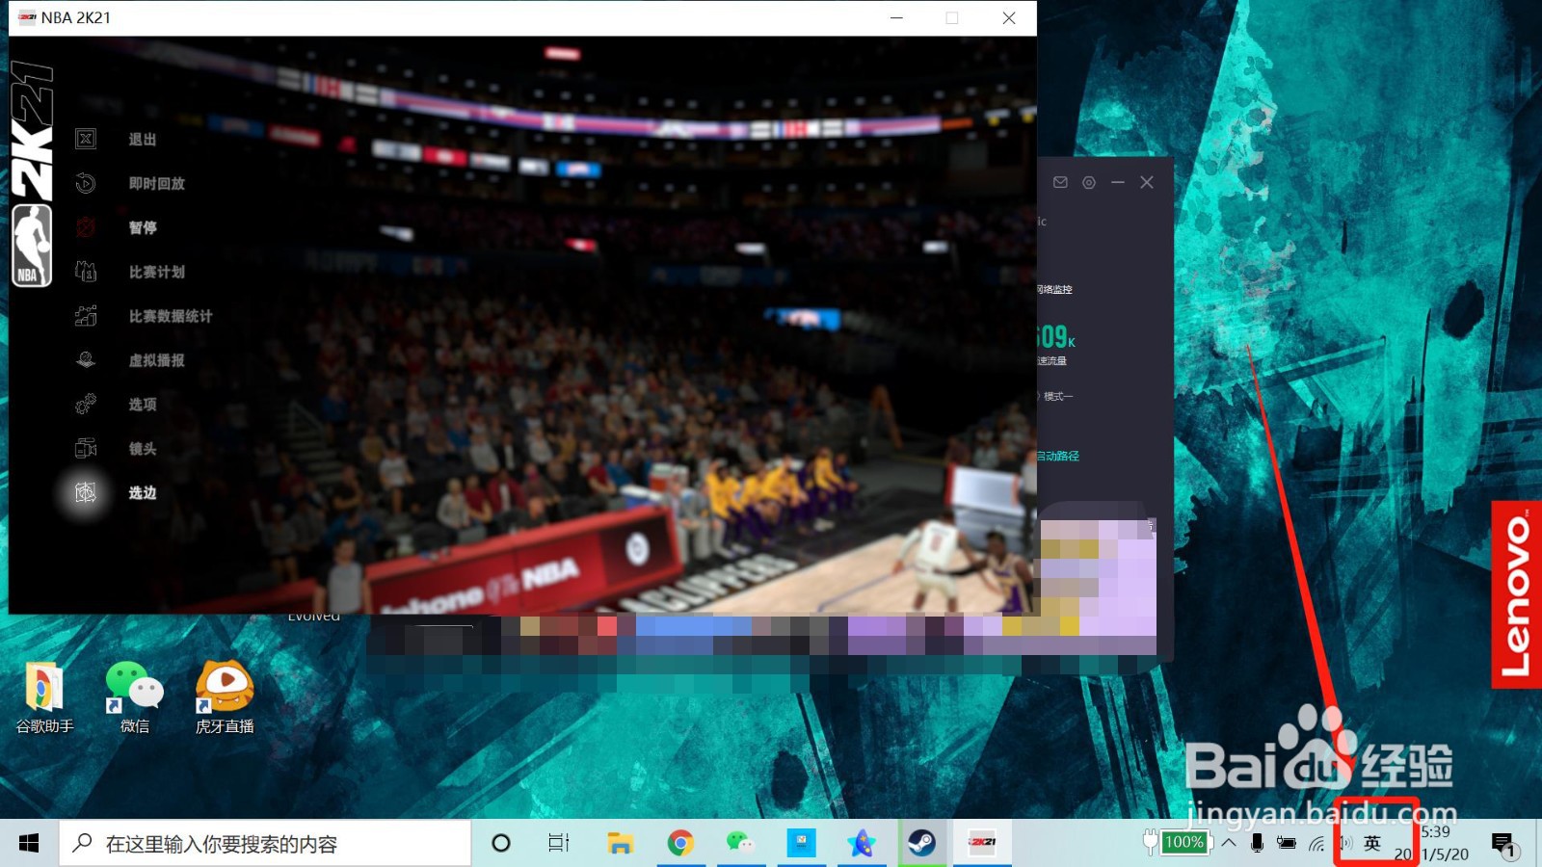Open 镜头 (Camera) menu entry
Image resolution: width=1542 pixels, height=867 pixels.
(143, 449)
